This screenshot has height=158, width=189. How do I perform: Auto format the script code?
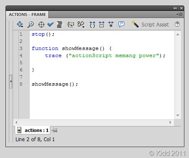click(60, 25)
